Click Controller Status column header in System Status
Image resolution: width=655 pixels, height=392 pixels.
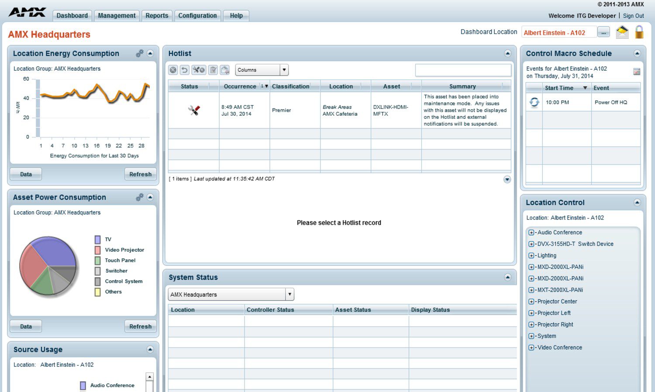pyautogui.click(x=288, y=309)
